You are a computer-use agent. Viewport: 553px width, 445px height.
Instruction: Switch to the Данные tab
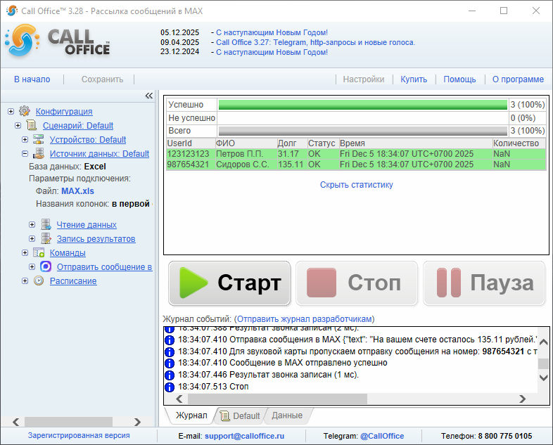click(287, 415)
